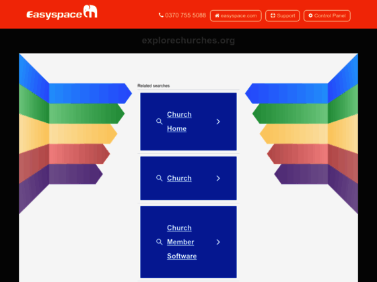377x282 pixels.
Task: Click the phone number 0370 755 5088
Action: click(x=185, y=15)
